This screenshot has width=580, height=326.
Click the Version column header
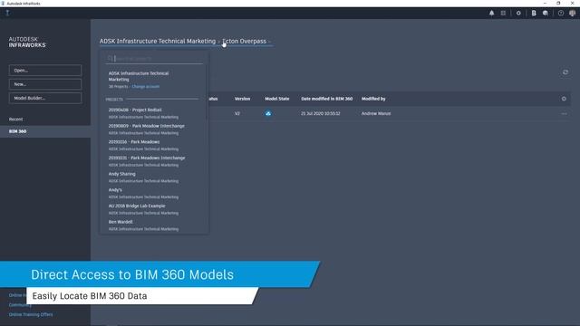pyautogui.click(x=242, y=99)
